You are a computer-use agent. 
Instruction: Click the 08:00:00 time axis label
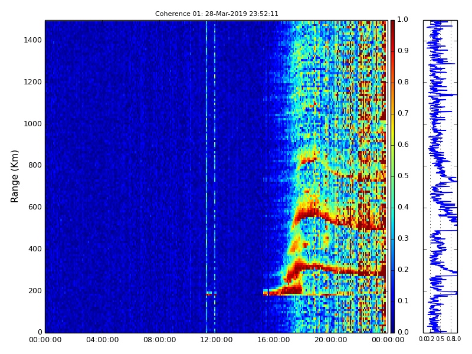(x=159, y=340)
